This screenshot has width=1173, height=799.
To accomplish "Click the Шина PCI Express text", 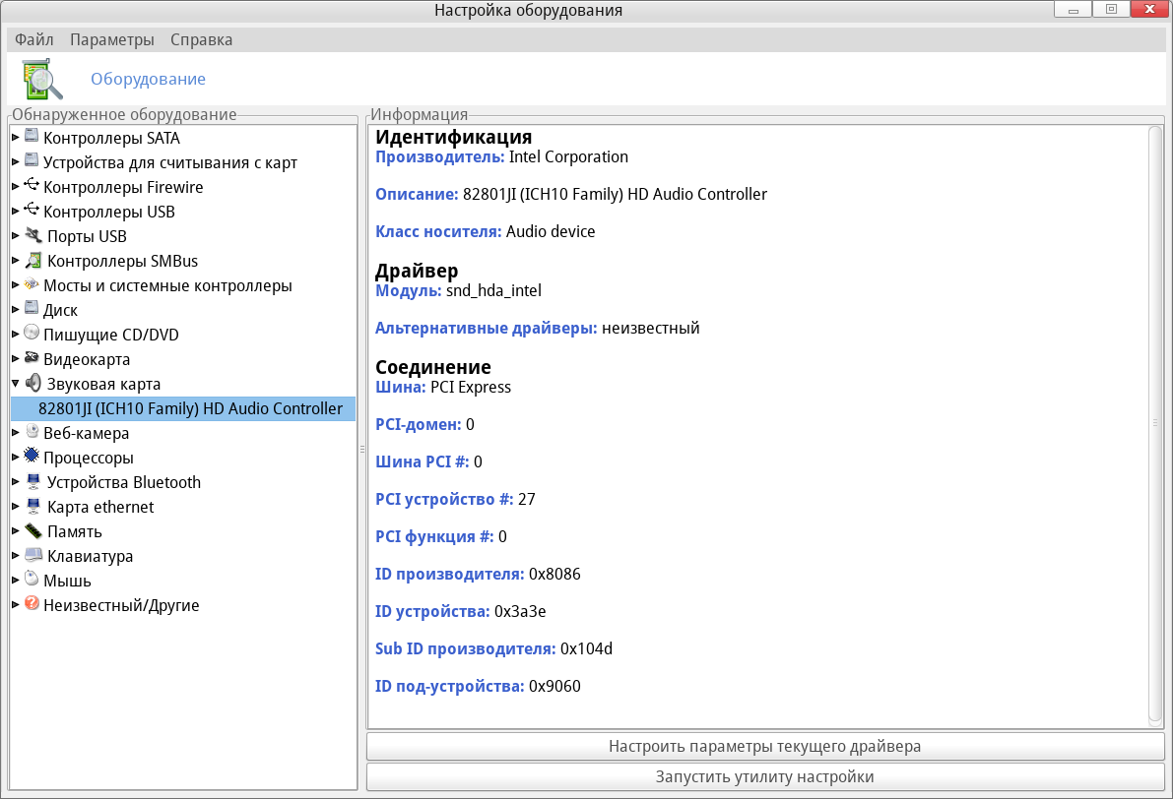I will (x=443, y=387).
